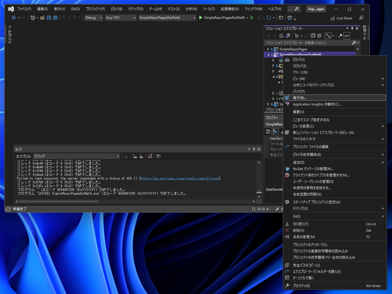Click the save all icon in toolbar
392x294 pixels.
(x=55, y=18)
